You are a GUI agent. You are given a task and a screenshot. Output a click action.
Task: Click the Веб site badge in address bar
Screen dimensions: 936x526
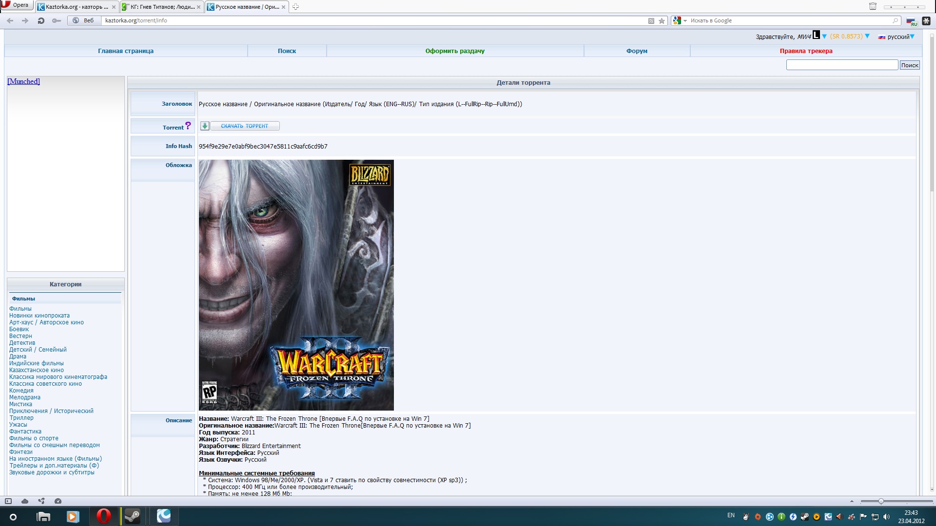pos(83,20)
